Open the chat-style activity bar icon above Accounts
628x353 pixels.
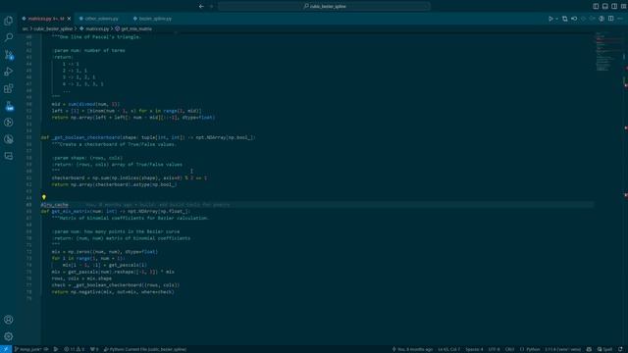coord(9,156)
